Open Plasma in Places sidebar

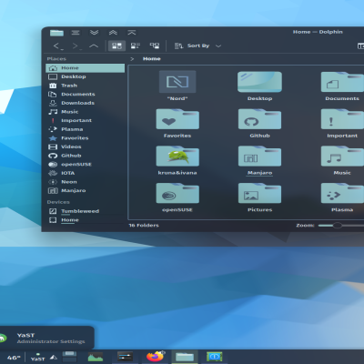coord(86,129)
